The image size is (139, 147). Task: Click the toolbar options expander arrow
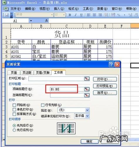pyautogui.click(x=11, y=15)
